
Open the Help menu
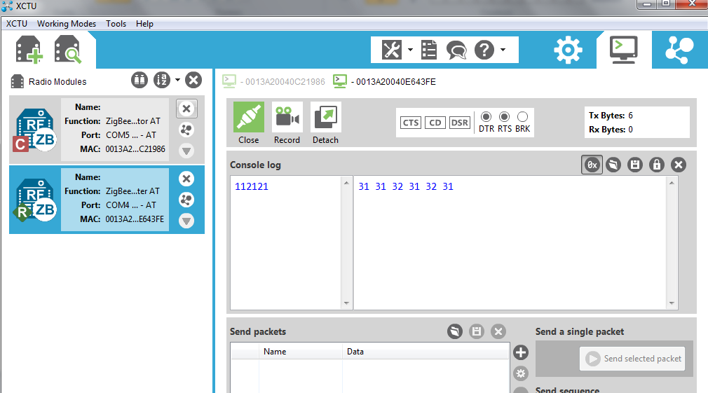[x=144, y=23]
